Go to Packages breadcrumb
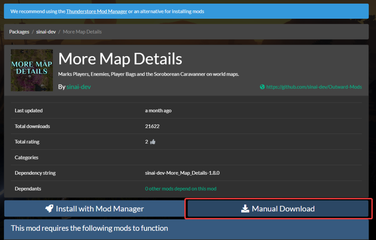 19,32
